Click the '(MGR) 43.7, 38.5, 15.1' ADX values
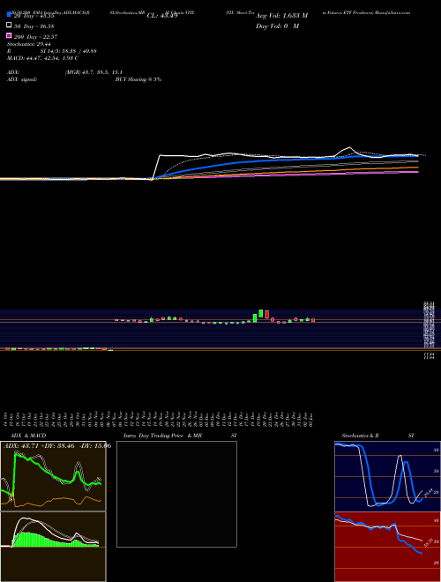 (x=93, y=72)
